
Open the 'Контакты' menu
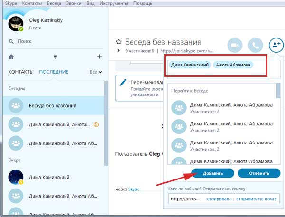[x=31, y=3]
